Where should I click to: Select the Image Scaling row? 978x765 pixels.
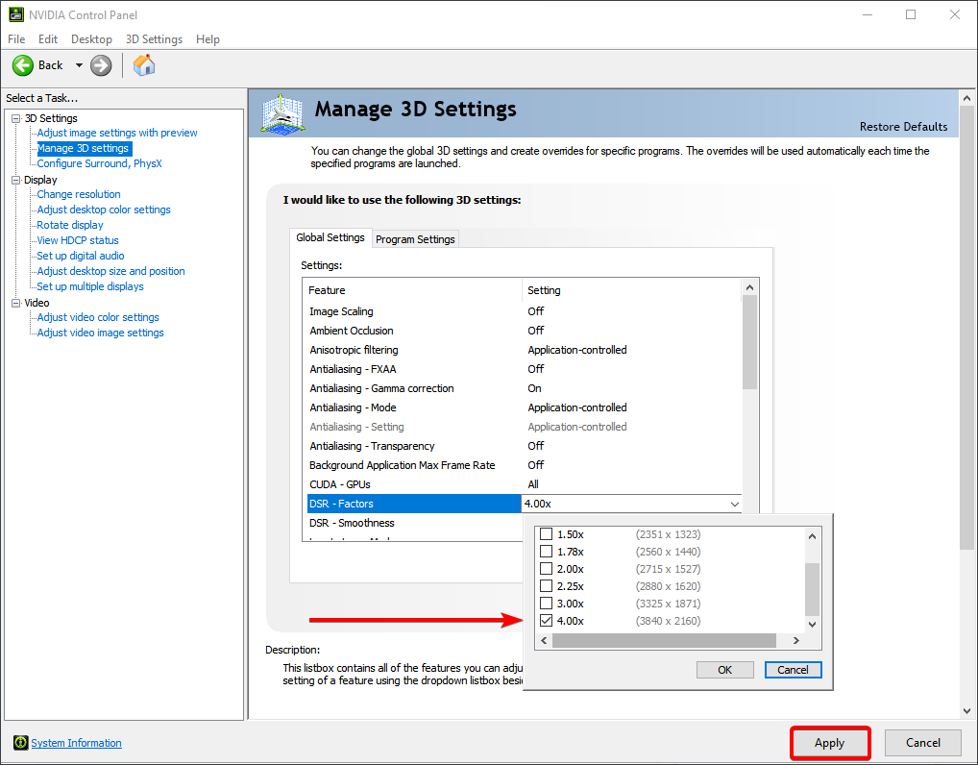point(524,311)
